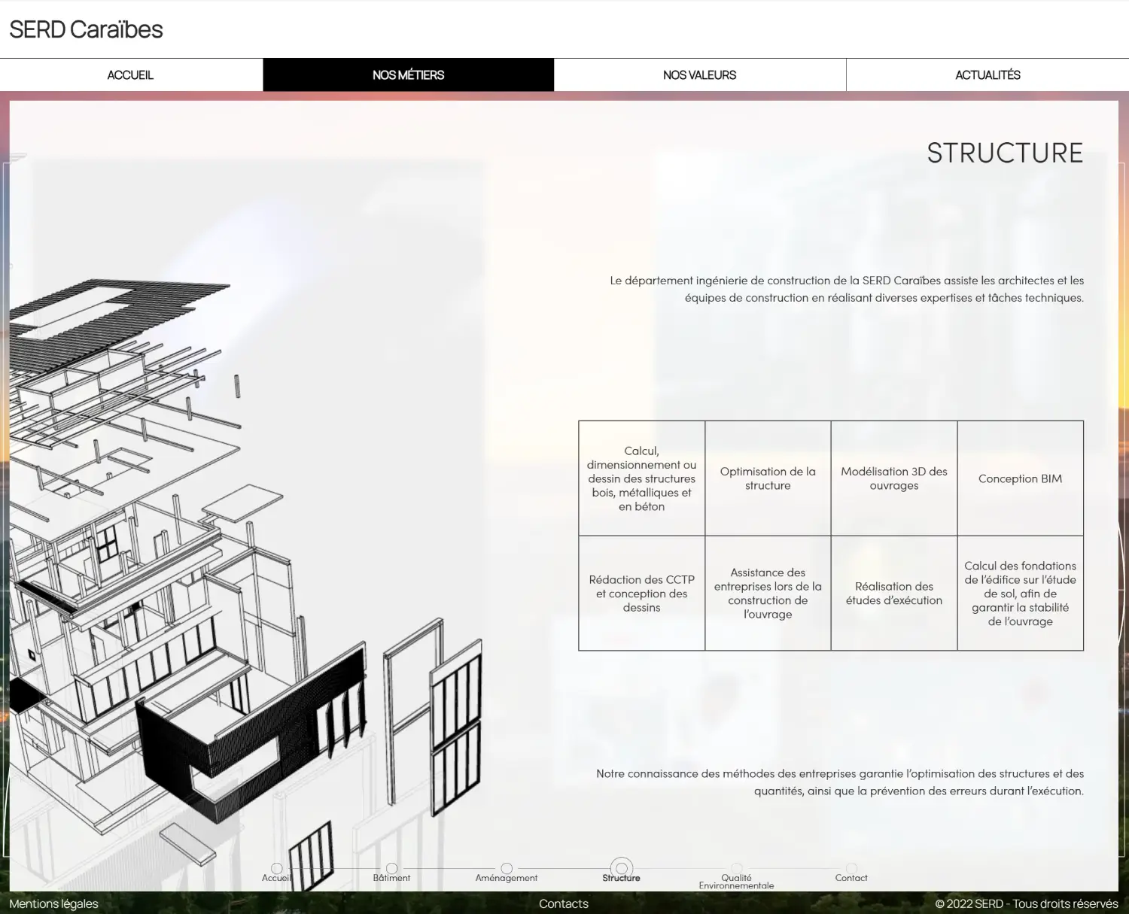
Task: Click the SERD Caraïbes site logo
Action: tap(86, 29)
